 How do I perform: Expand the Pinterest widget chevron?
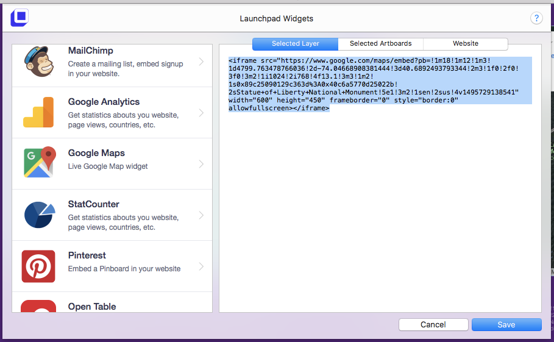(201, 267)
